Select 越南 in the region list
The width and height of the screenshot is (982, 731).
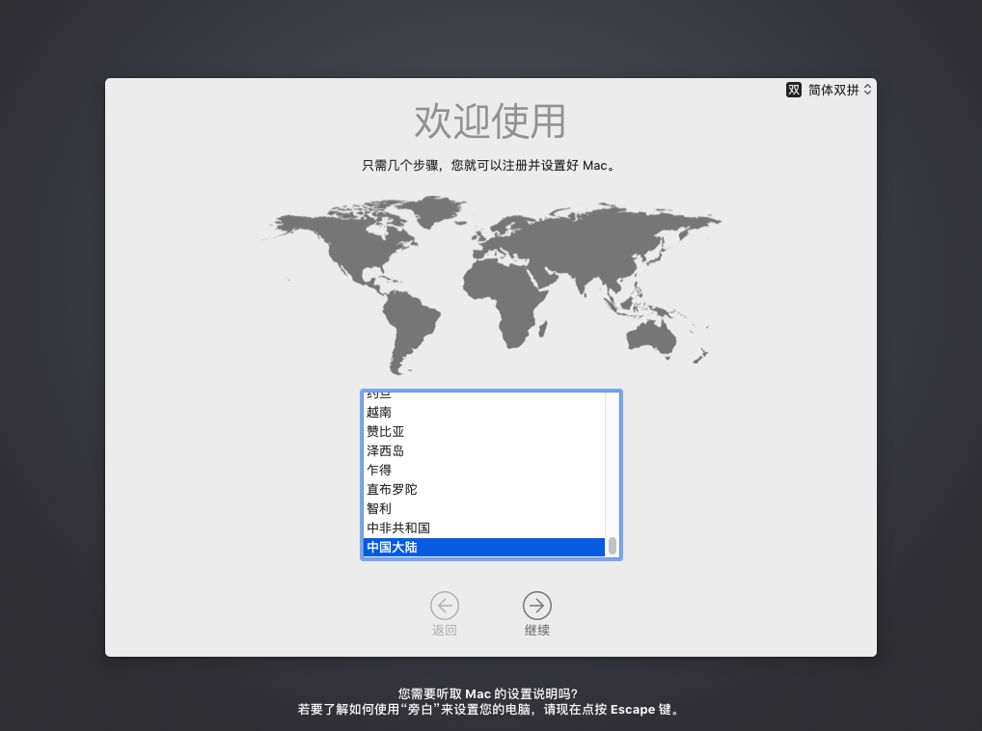(x=379, y=412)
